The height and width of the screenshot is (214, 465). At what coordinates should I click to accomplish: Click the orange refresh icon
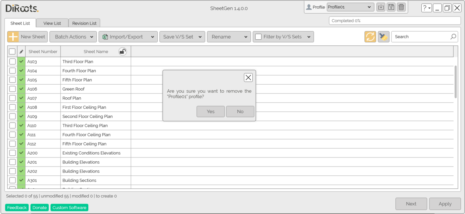click(x=370, y=37)
